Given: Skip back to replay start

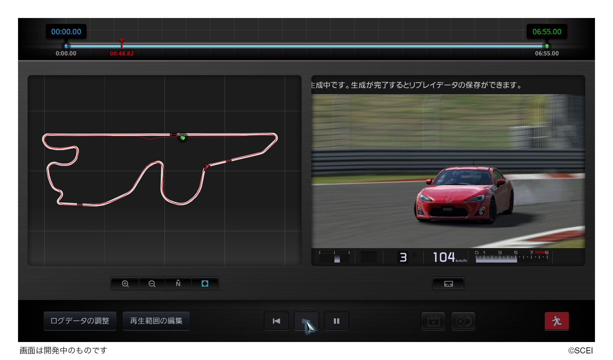Looking at the screenshot, I should (276, 321).
